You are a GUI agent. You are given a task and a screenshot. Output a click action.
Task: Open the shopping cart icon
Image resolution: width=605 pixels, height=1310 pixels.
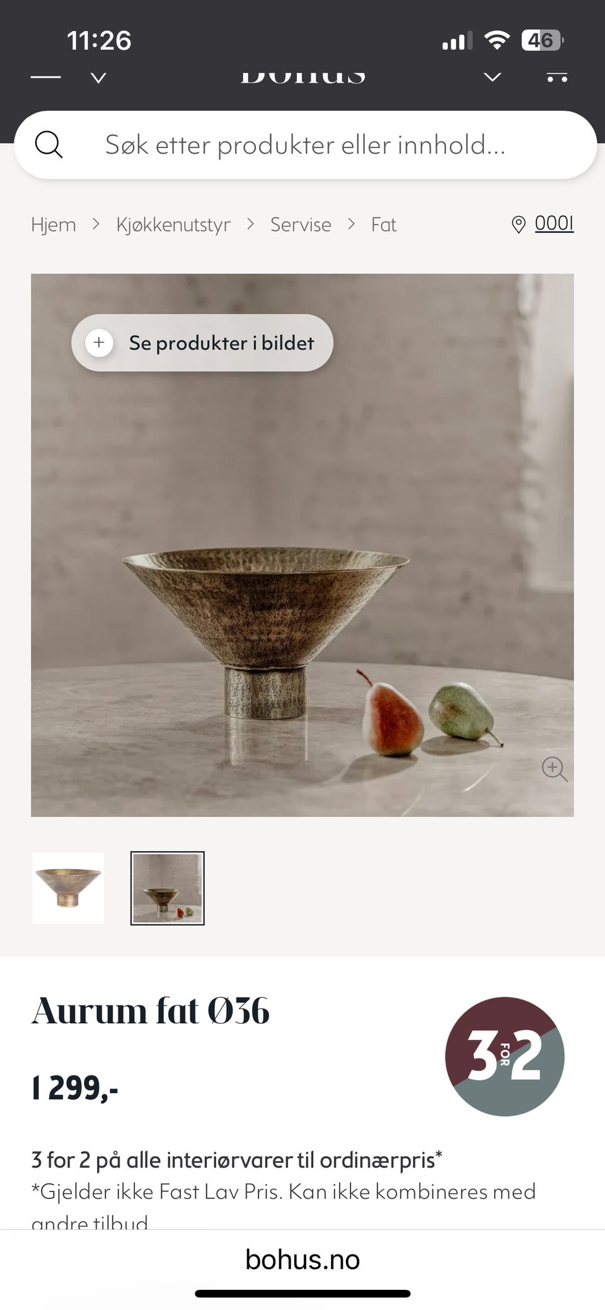coord(557,76)
